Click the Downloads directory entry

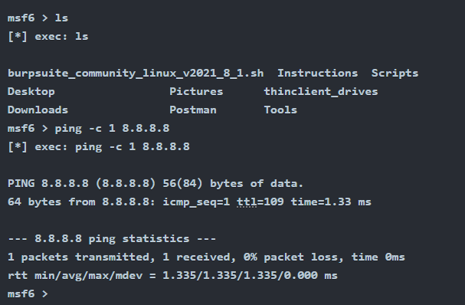tap(38, 110)
